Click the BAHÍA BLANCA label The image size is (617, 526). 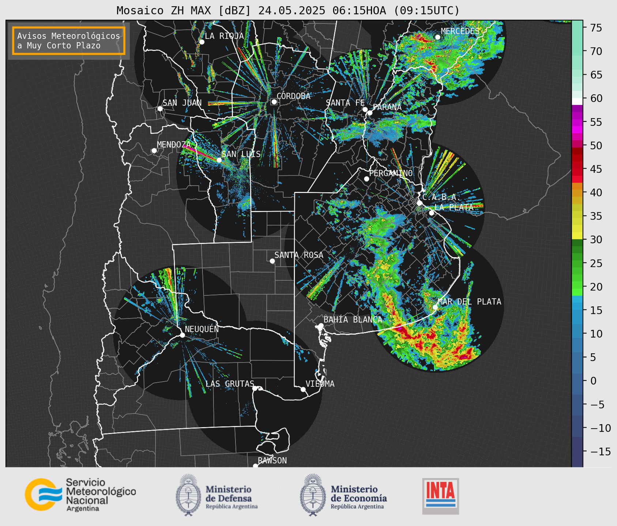point(353,320)
